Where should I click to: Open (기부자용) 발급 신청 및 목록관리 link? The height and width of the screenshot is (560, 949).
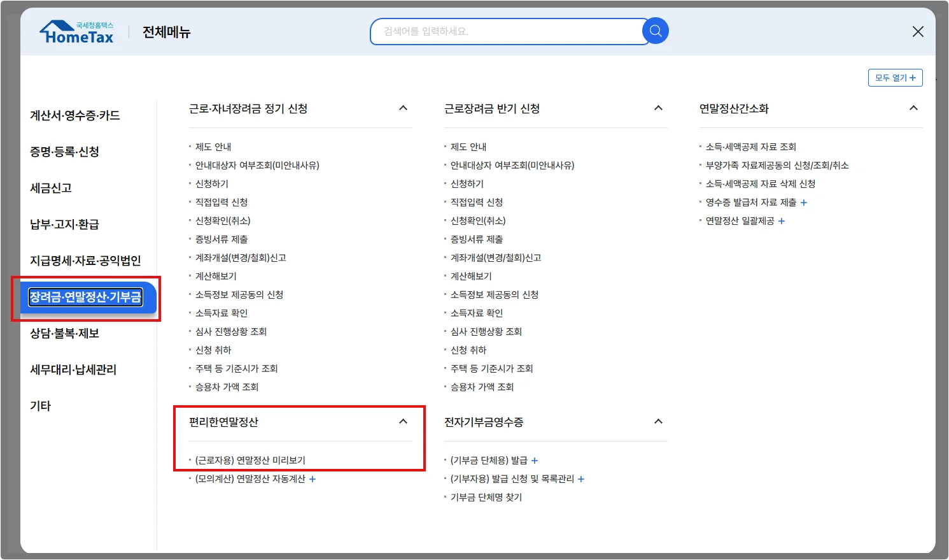(x=512, y=479)
